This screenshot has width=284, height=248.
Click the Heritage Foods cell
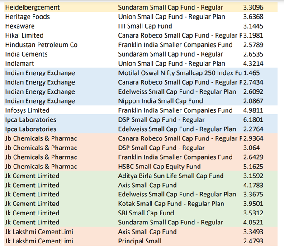28,17
